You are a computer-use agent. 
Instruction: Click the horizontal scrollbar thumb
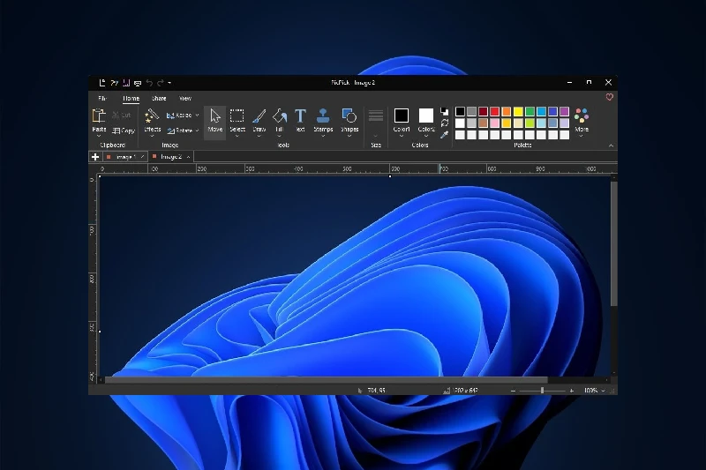pyautogui.click(x=326, y=381)
